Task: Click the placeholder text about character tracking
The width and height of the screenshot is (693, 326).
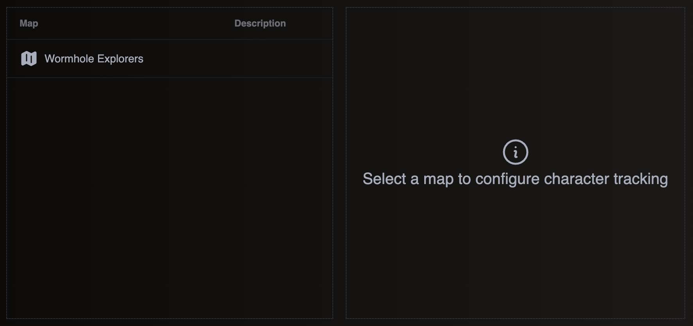Action: point(515,179)
